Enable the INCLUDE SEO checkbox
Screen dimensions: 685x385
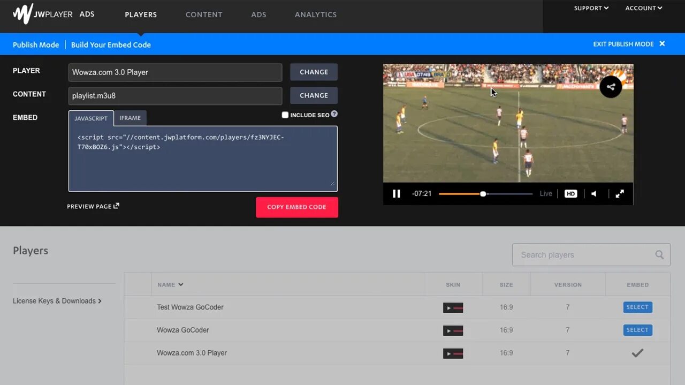click(x=285, y=115)
